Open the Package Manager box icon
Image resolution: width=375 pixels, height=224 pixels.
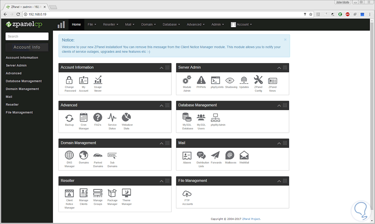click(x=112, y=193)
